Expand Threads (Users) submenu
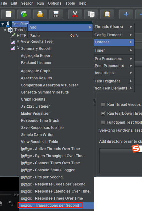 click(114, 27)
